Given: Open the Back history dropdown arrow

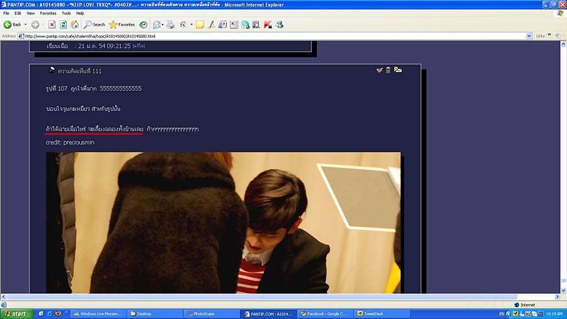Looking at the screenshot, I should click(x=25, y=25).
